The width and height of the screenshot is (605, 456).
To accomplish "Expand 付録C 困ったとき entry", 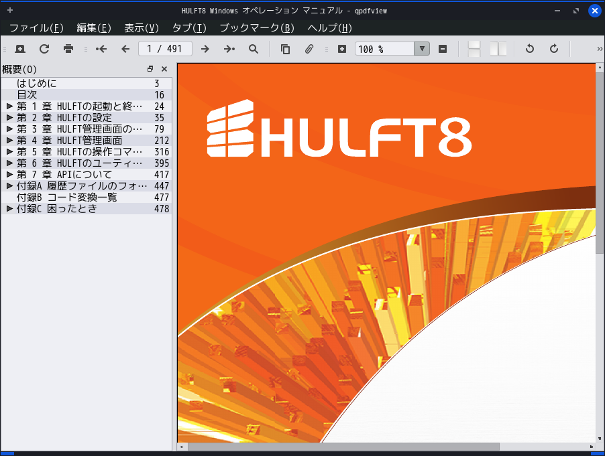I will tap(9, 208).
